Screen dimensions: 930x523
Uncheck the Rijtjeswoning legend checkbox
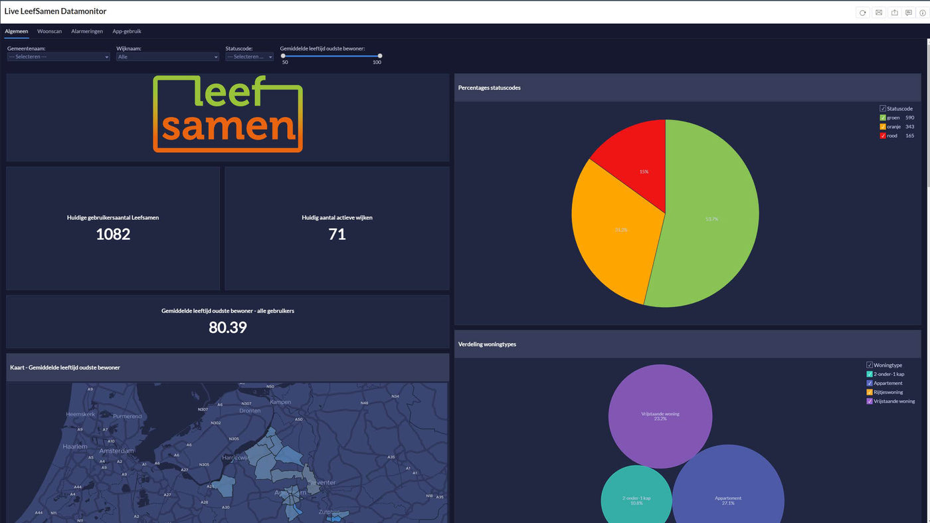coord(870,392)
